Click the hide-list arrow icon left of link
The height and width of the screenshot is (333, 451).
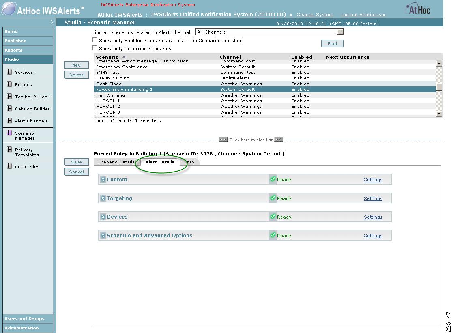223,140
